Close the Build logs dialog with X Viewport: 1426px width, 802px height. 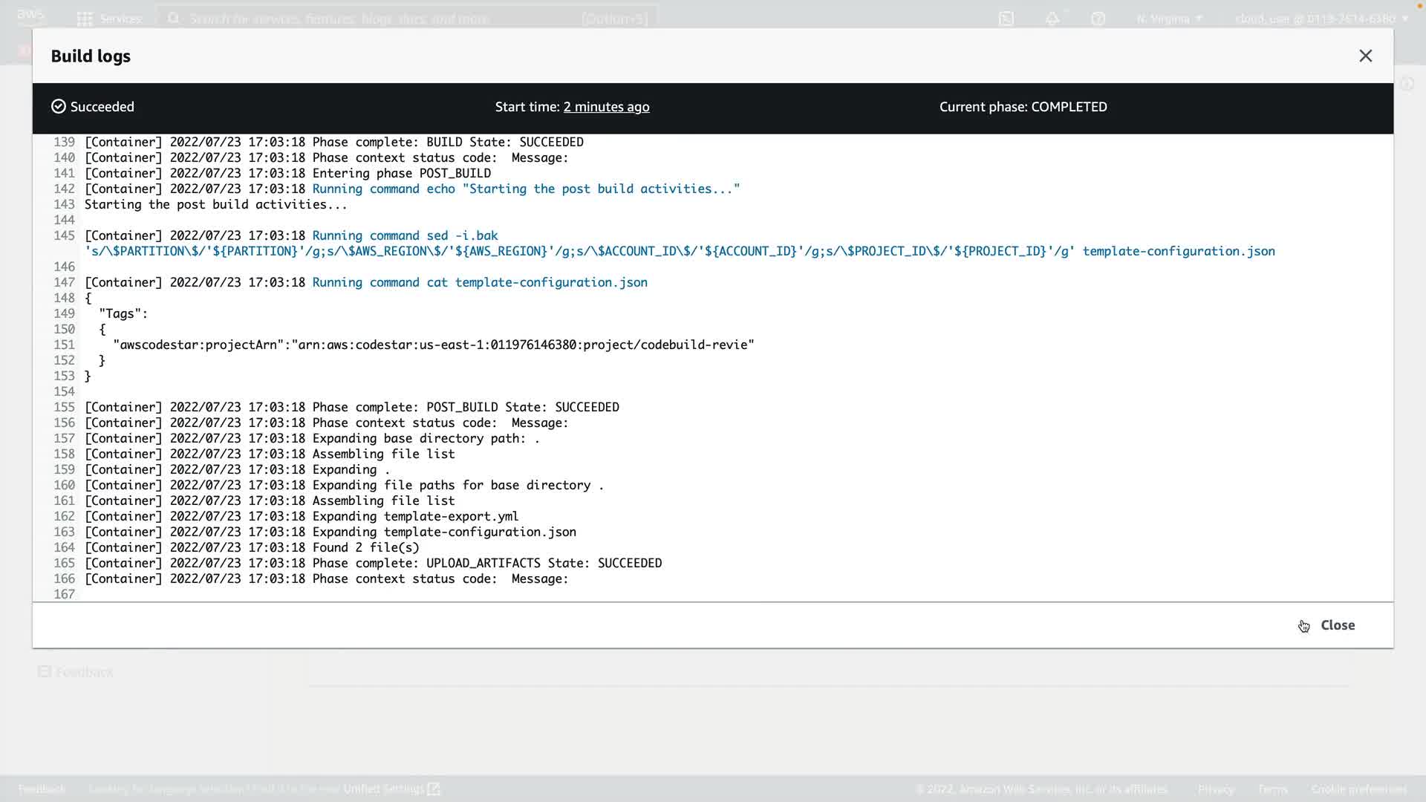[1365, 56]
